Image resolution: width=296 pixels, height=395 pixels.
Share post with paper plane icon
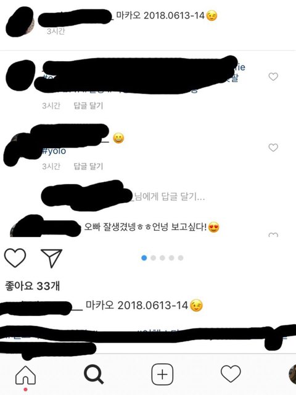(x=52, y=258)
